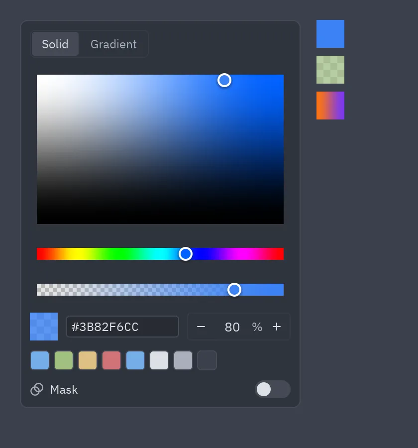This screenshot has width=418, height=448.
Task: Click the hex color input field
Action: [122, 327]
